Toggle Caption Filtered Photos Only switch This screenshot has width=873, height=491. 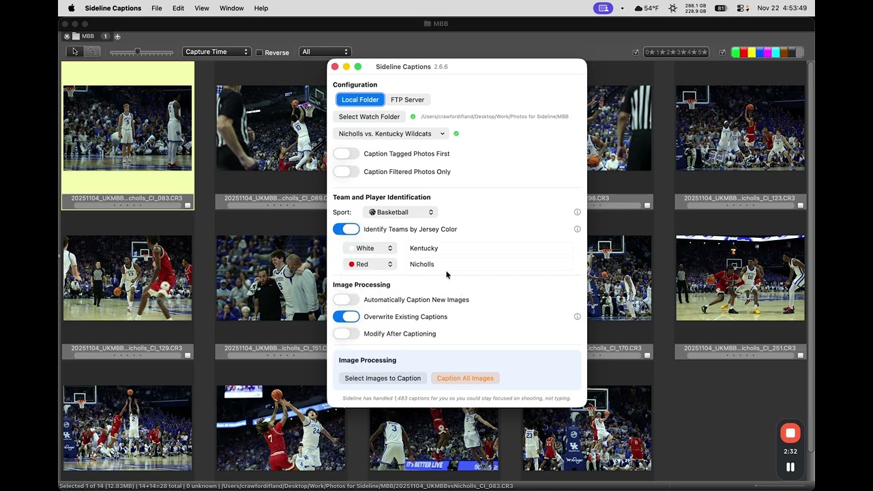coord(346,172)
